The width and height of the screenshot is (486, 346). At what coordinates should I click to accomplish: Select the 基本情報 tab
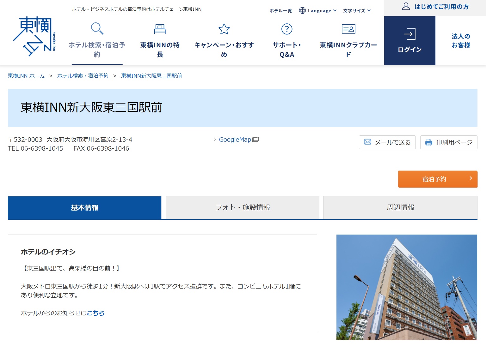[84, 208]
